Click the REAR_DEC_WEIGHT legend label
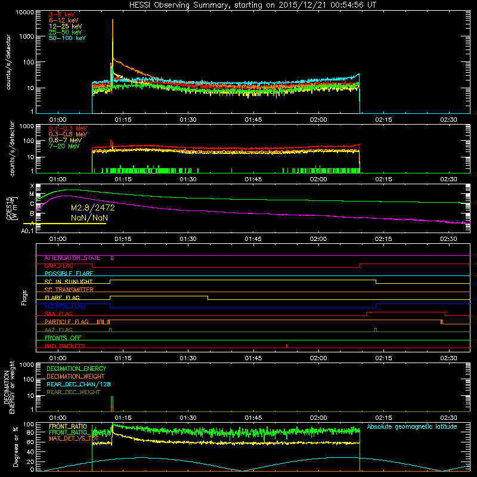The image size is (477, 477). (x=73, y=392)
